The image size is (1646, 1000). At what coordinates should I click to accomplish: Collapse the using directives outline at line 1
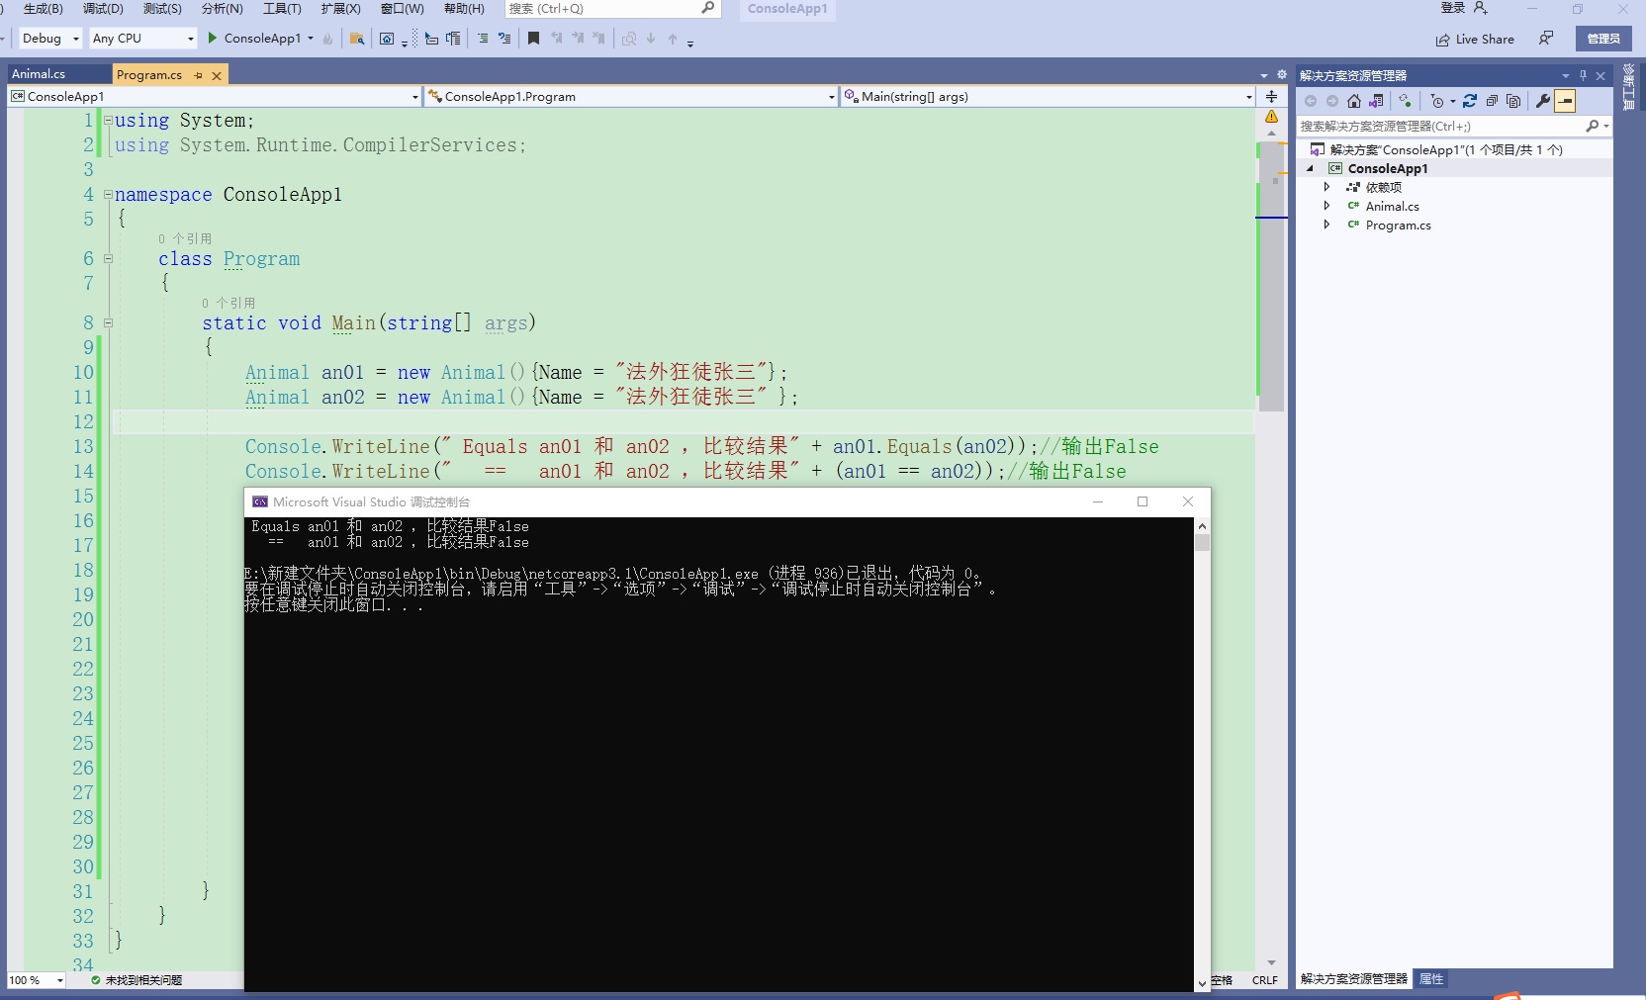[109, 121]
